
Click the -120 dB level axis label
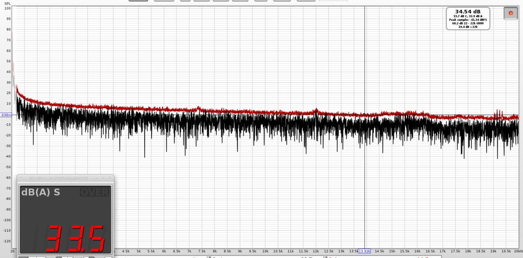click(x=7, y=241)
